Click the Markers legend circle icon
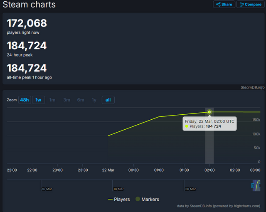The height and width of the screenshot is (212, 266). pyautogui.click(x=138, y=199)
